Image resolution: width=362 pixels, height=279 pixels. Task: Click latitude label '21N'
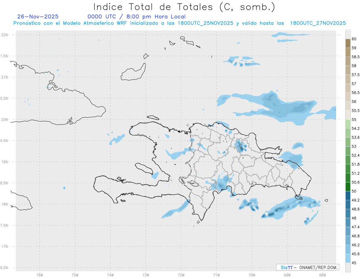pos(5,77)
